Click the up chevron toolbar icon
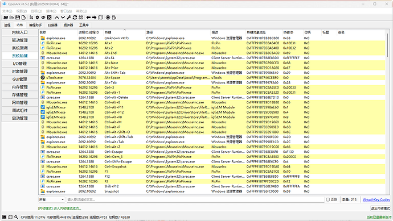This screenshot has width=393, height=221. click(x=57, y=18)
